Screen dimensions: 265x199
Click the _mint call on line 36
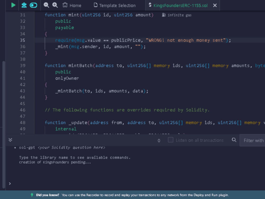(x=100, y=47)
